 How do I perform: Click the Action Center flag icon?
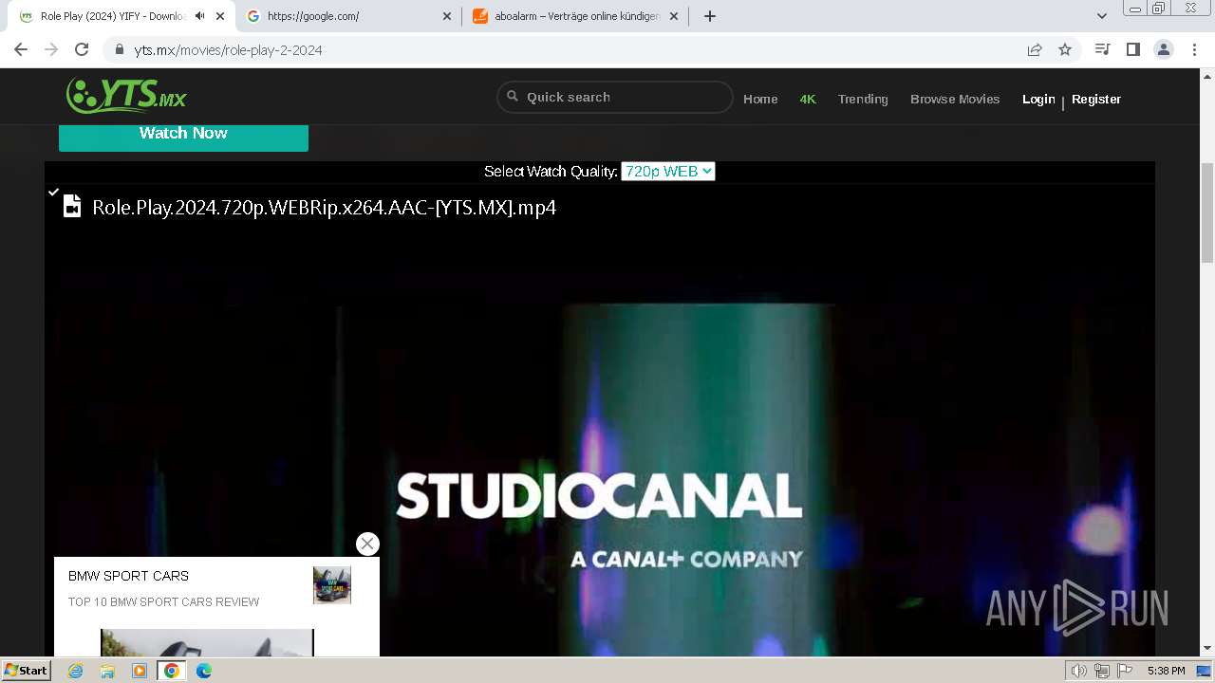(x=1125, y=671)
